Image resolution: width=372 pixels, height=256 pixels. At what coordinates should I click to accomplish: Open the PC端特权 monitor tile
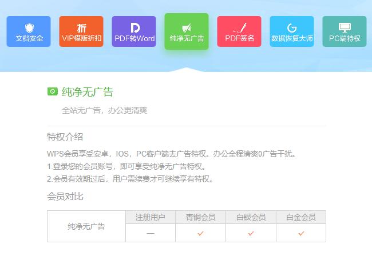coord(345,31)
